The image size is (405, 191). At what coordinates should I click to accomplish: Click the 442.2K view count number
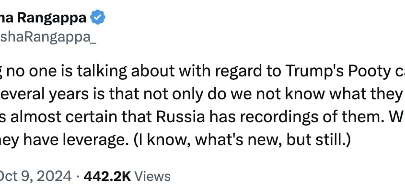coord(107,176)
